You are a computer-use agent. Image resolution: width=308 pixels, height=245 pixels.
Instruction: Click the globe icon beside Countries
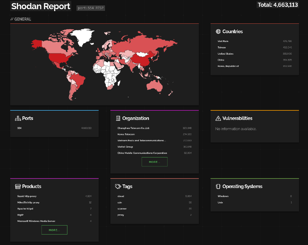[x=218, y=31]
